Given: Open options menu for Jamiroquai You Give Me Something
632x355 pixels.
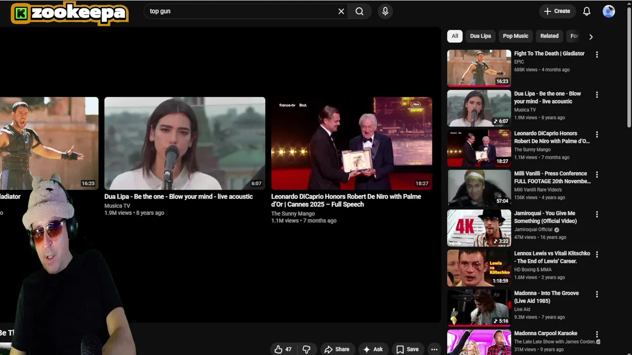Looking at the screenshot, I should coord(597,214).
